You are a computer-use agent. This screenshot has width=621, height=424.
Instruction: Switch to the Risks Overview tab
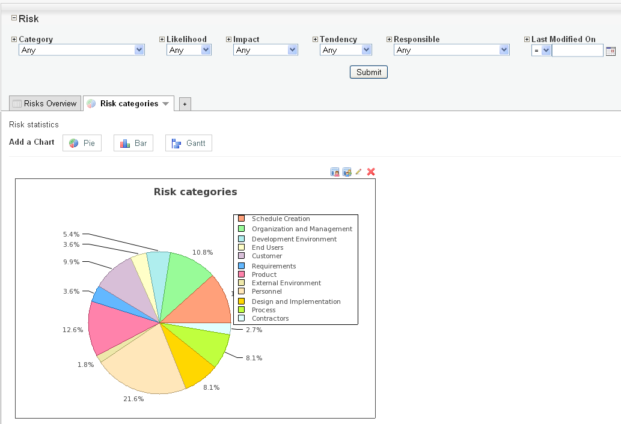(x=45, y=103)
